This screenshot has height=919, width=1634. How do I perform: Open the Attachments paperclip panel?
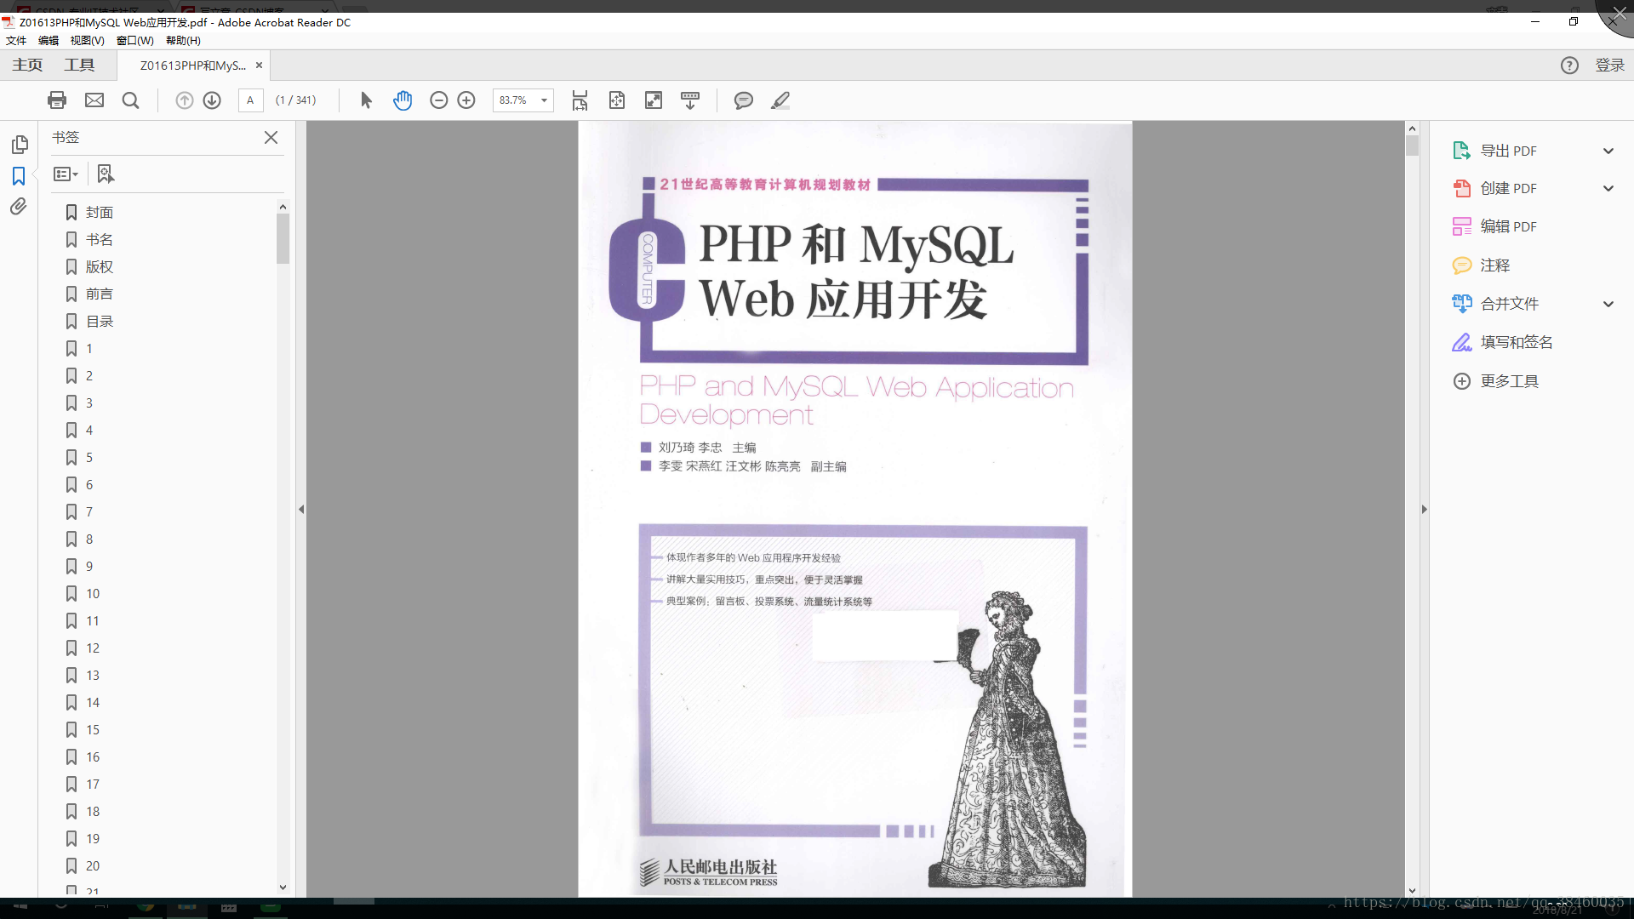(19, 207)
